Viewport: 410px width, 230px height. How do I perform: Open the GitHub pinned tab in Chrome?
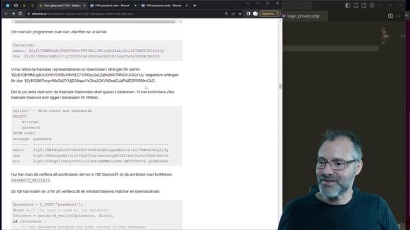tap(16, 5)
